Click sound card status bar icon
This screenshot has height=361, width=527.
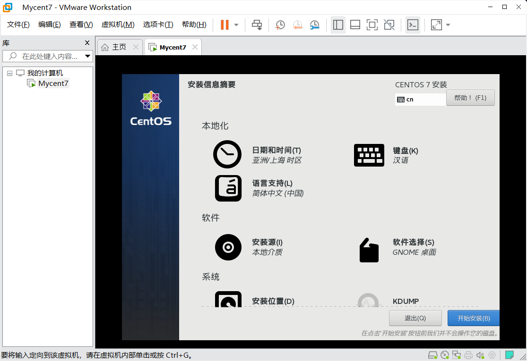(x=480, y=355)
